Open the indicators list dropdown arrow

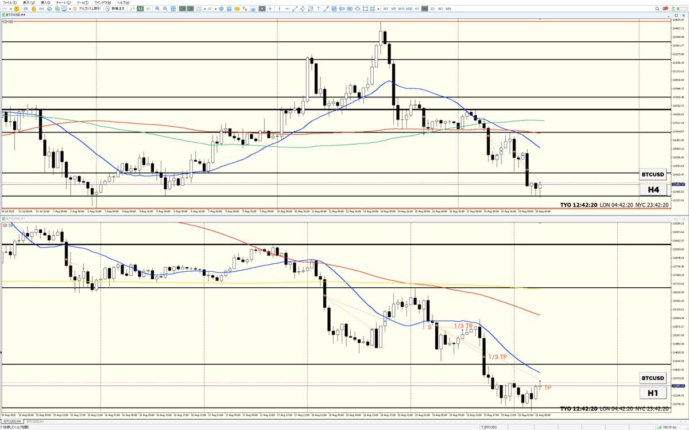click(x=205, y=9)
